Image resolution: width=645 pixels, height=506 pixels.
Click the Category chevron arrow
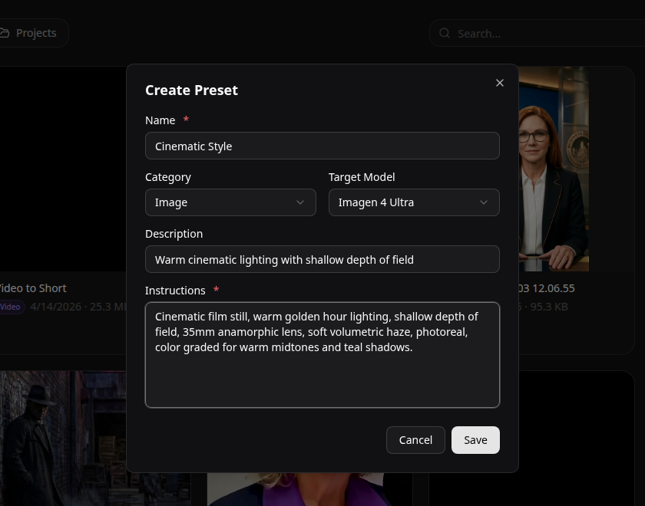[300, 202]
